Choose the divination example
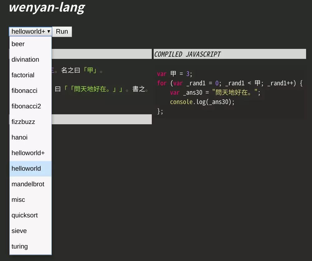 point(31,59)
